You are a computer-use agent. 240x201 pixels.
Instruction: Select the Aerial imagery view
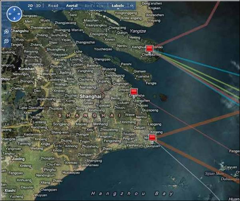coord(72,6)
